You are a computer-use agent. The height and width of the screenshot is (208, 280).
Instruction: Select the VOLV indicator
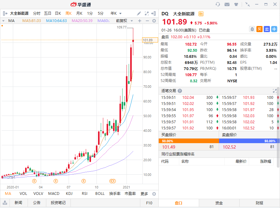point(38,194)
